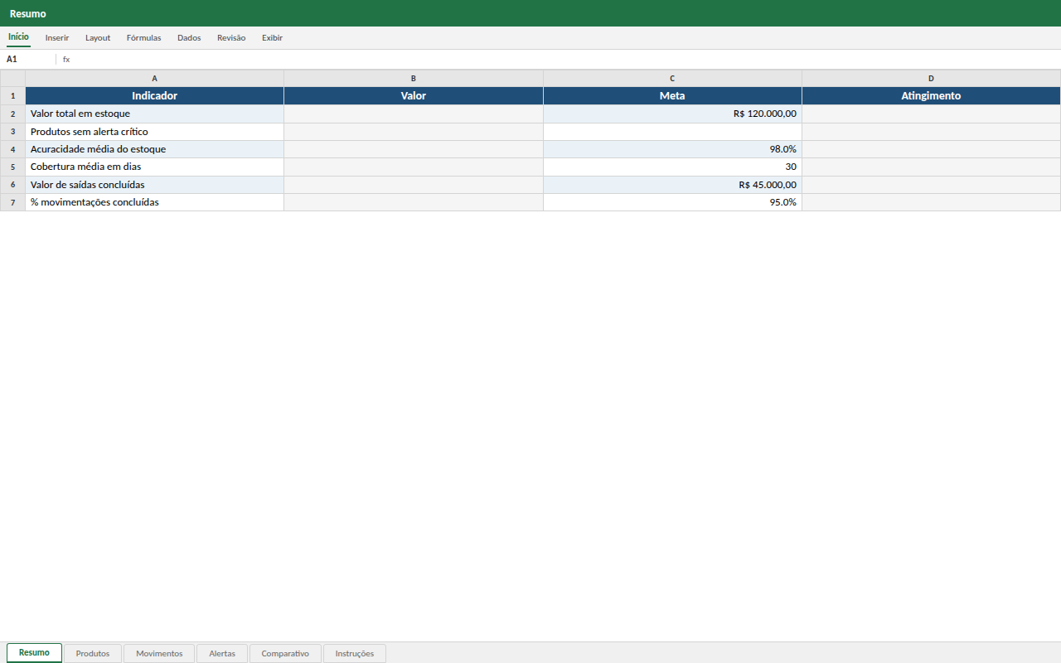Open the Exibir ribbon tab
This screenshot has height=663, width=1061.
tap(272, 38)
